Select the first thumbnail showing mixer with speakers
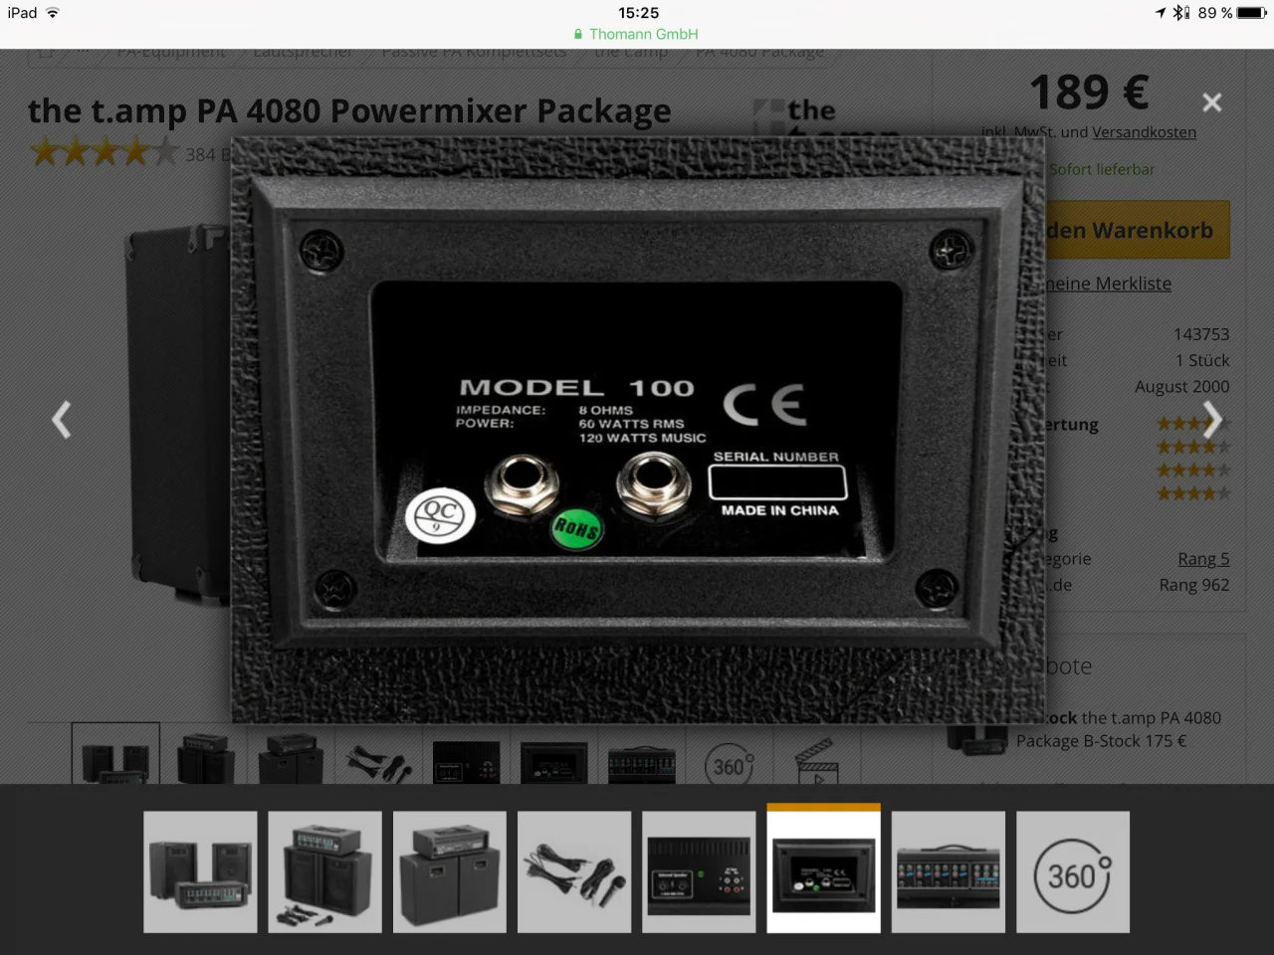 (200, 872)
